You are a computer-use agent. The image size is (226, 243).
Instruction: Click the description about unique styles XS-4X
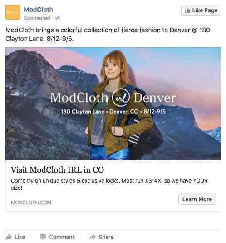[x=109, y=184]
